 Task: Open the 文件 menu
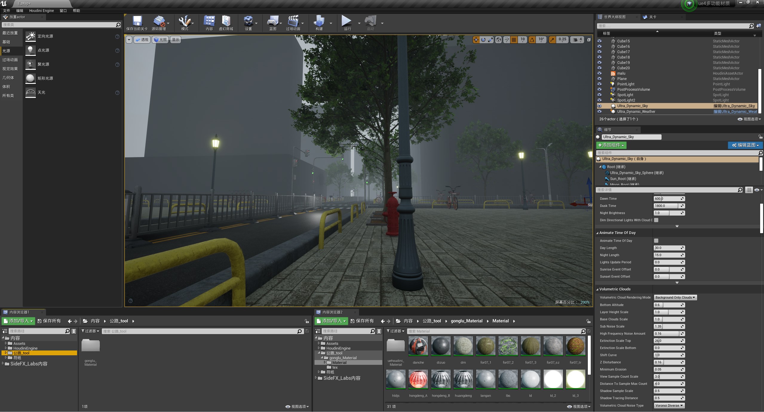pyautogui.click(x=7, y=11)
